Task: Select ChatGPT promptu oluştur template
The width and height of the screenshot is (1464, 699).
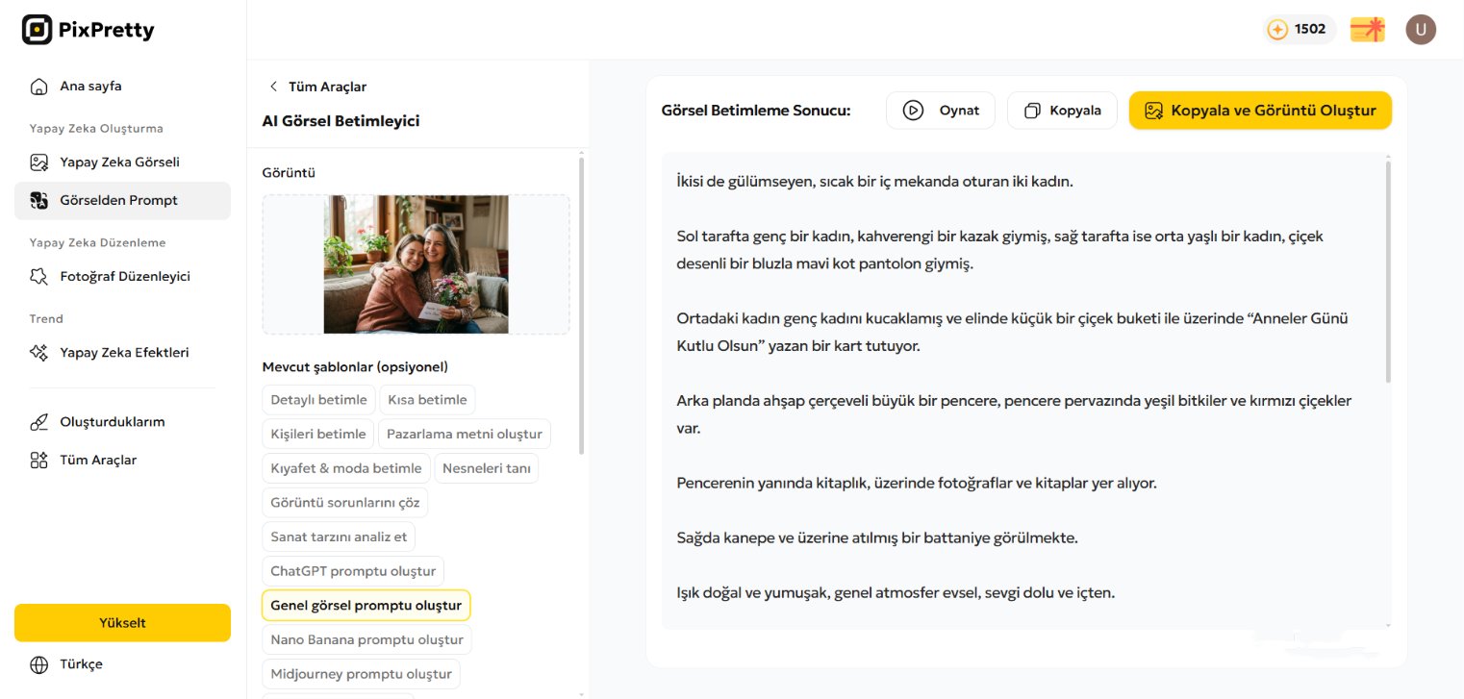Action: click(x=353, y=571)
